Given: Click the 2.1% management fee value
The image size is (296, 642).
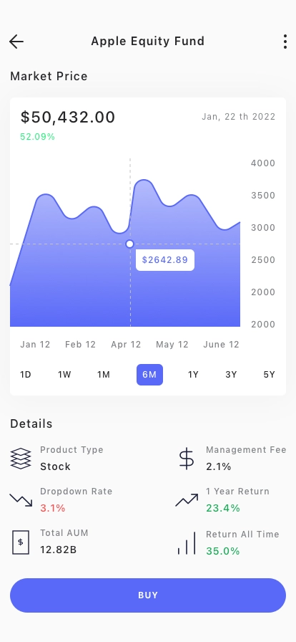Looking at the screenshot, I should coord(219,466).
